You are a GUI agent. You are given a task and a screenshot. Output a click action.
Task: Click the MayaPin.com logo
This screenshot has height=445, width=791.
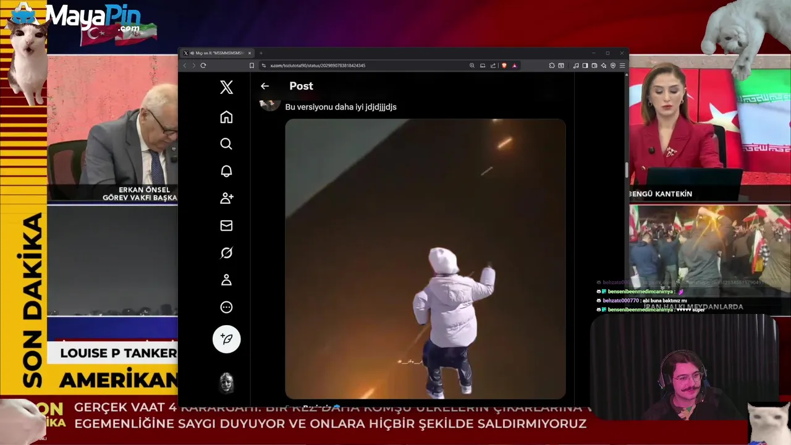(93, 18)
